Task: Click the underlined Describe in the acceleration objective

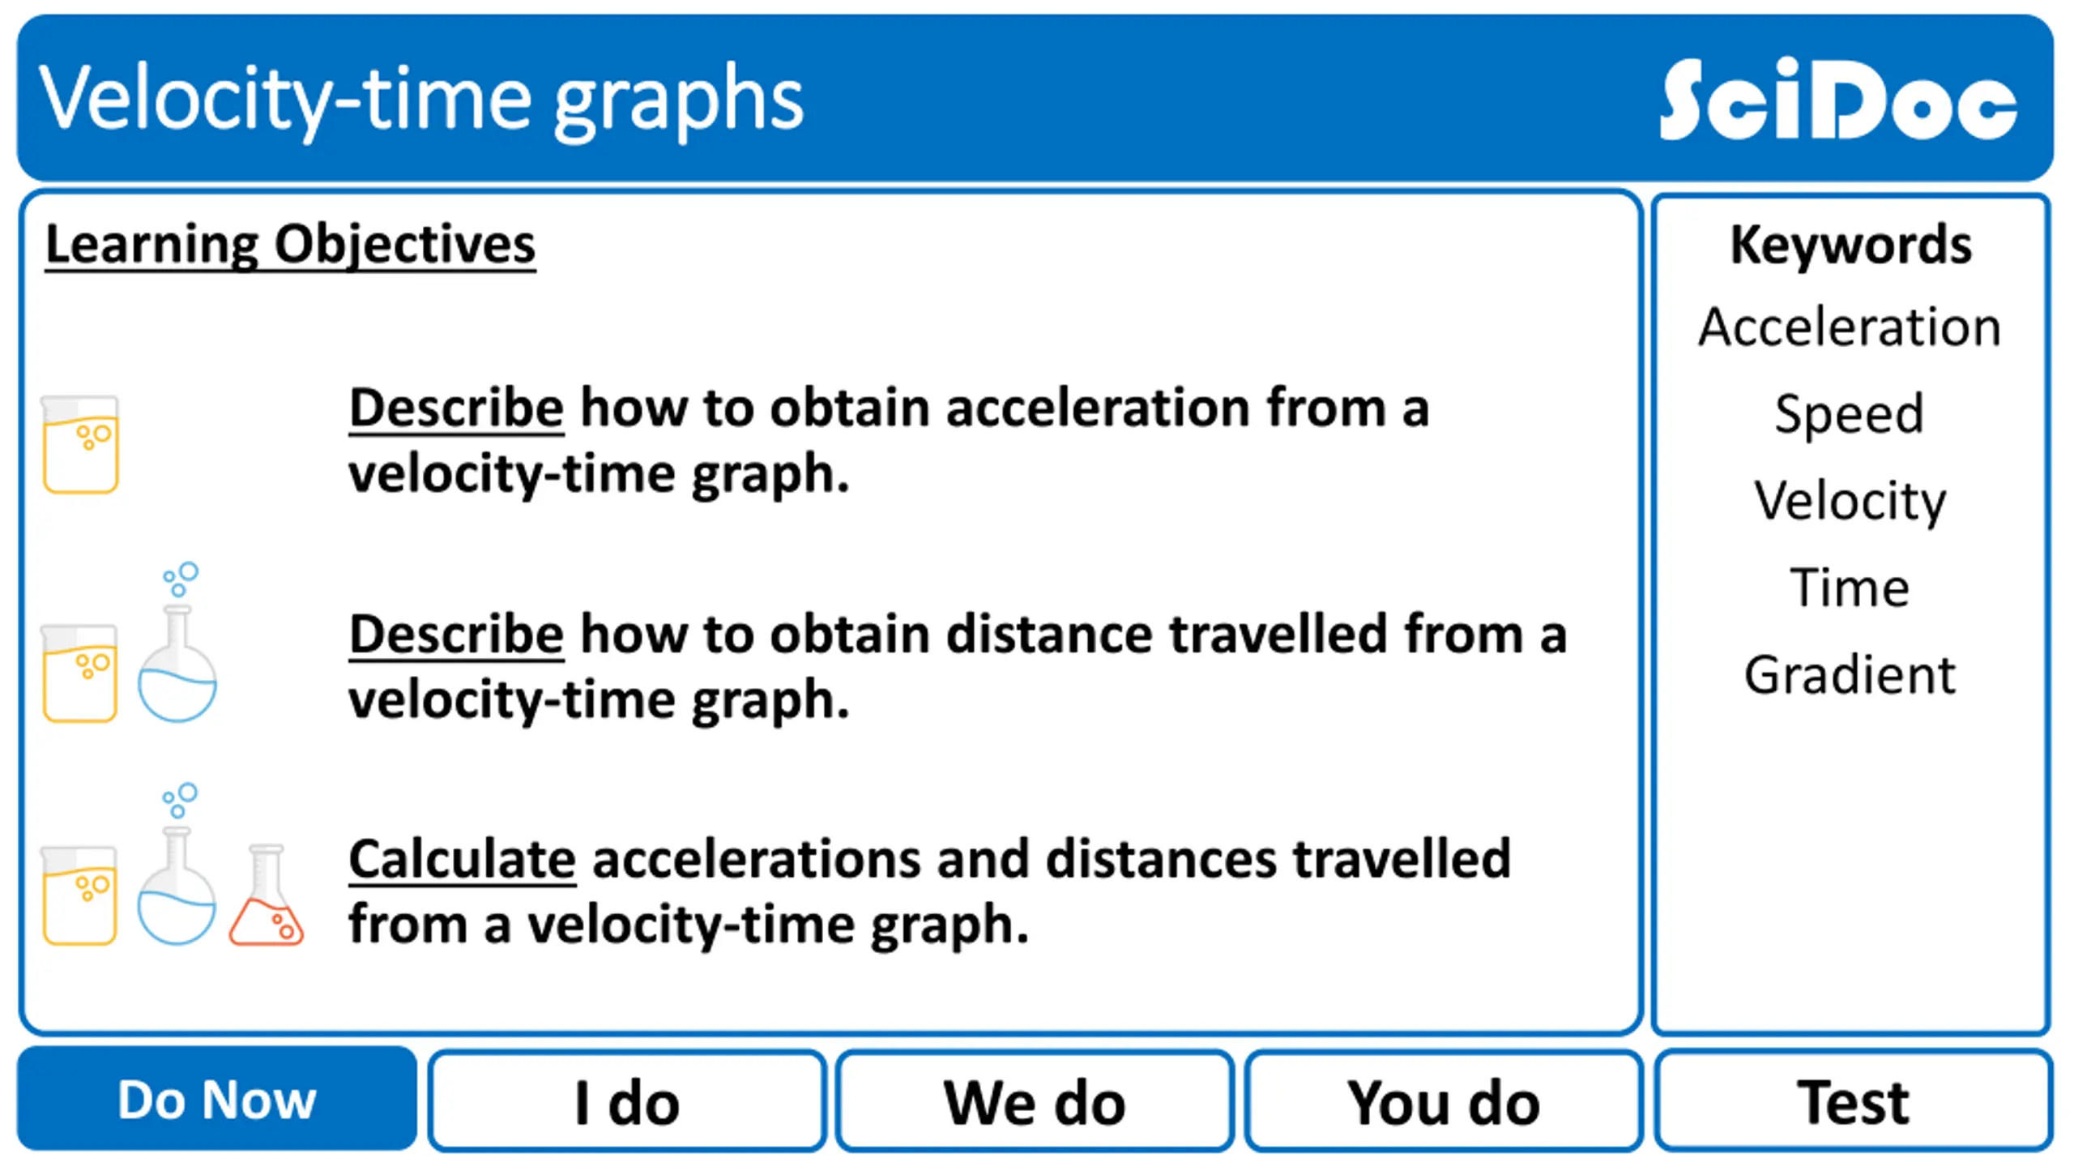Action: [456, 408]
